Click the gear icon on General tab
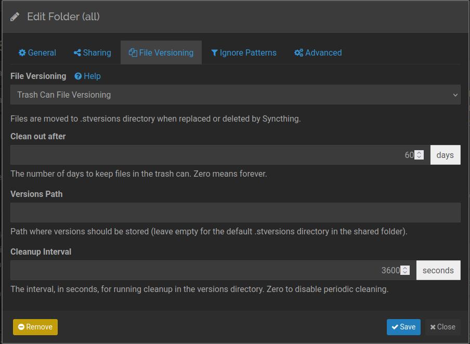This screenshot has height=344, width=470. [22, 53]
